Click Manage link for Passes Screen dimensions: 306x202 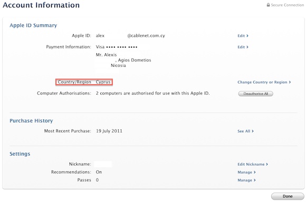(x=246, y=180)
